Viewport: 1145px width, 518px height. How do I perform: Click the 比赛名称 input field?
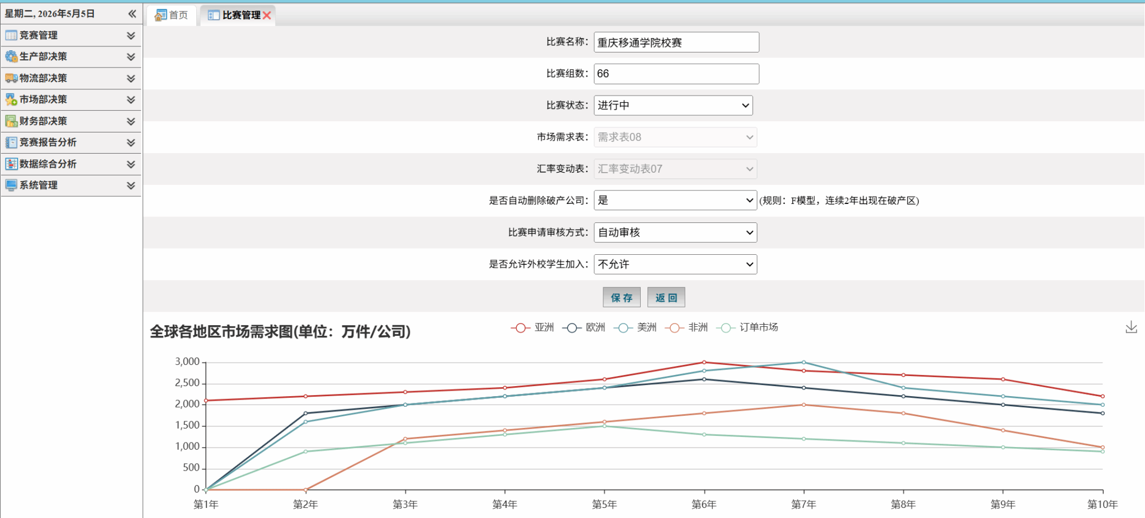tap(676, 42)
